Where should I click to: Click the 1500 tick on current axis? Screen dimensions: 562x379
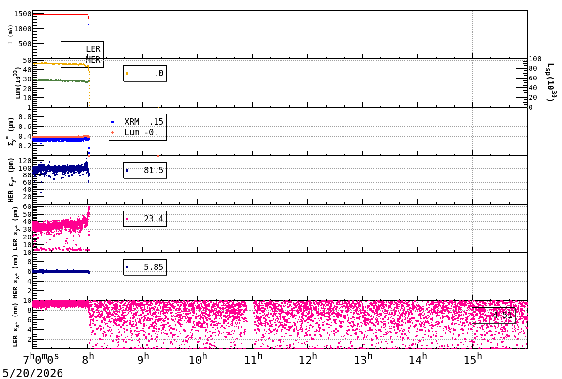[23, 14]
